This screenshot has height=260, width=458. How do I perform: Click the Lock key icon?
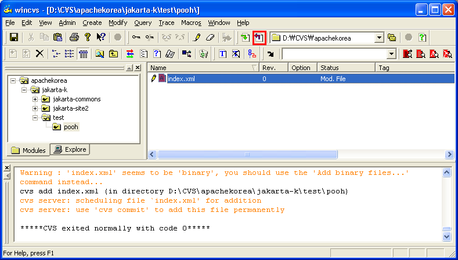click(x=136, y=38)
